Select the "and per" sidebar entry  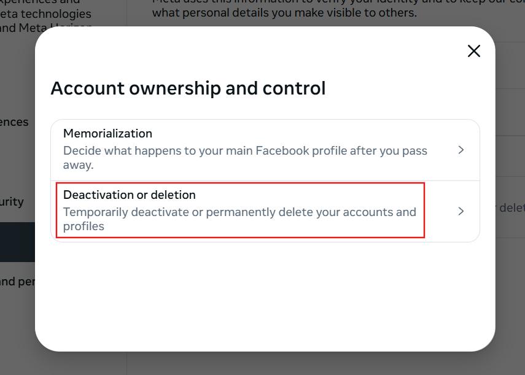pos(17,282)
